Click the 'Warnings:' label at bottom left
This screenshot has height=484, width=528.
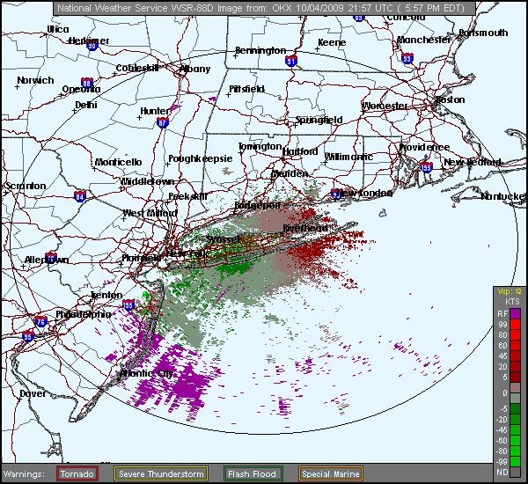coord(24,474)
